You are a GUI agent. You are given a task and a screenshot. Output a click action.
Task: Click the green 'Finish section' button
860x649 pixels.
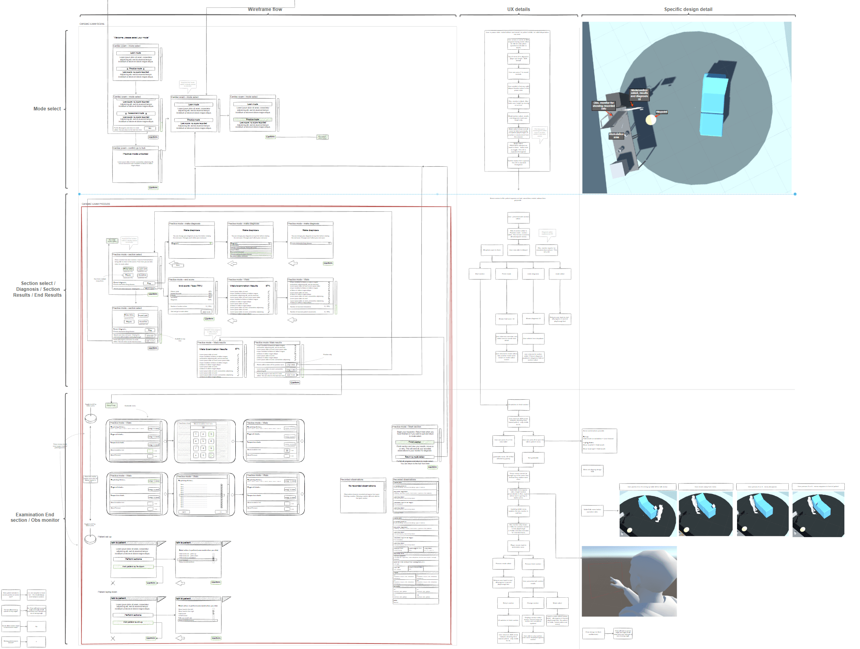click(415, 442)
